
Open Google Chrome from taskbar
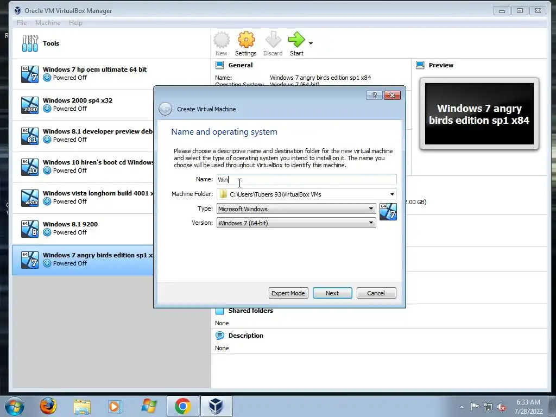(182, 406)
